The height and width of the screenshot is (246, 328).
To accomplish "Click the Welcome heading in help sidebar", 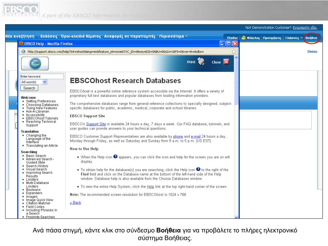I will click(28, 98).
